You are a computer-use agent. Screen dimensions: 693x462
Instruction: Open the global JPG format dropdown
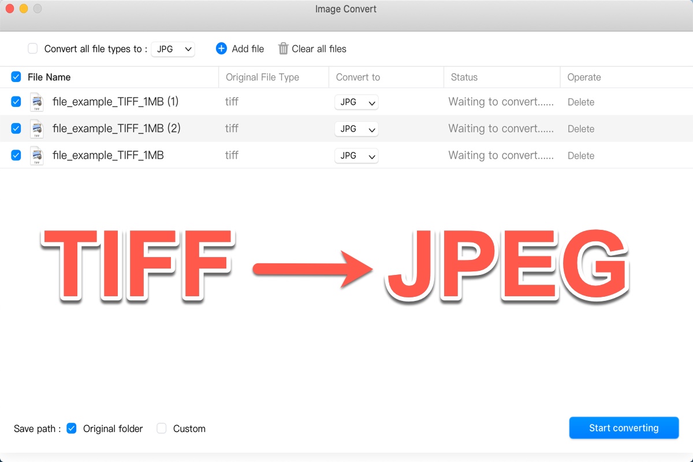(173, 49)
